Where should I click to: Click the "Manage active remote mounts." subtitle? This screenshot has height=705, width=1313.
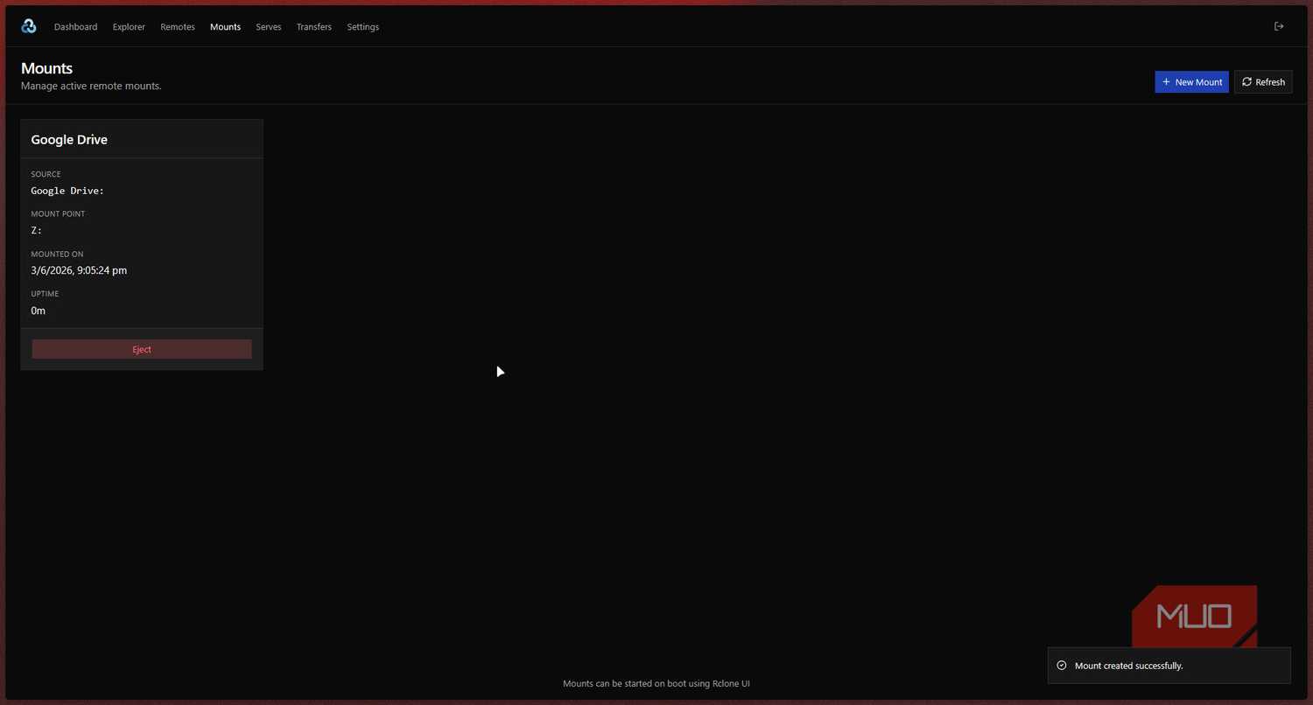tap(91, 86)
